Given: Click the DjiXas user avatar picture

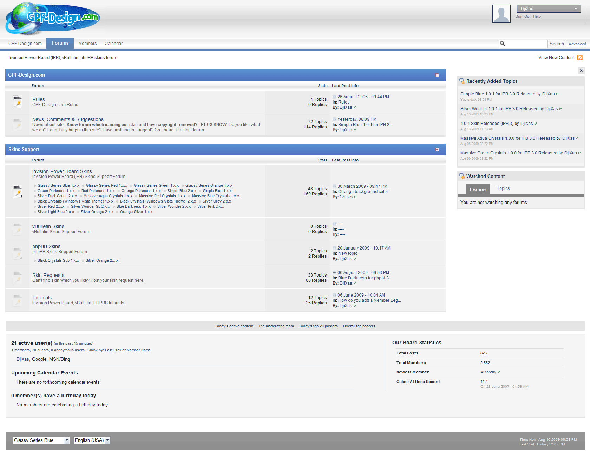Looking at the screenshot, I should coord(501,14).
